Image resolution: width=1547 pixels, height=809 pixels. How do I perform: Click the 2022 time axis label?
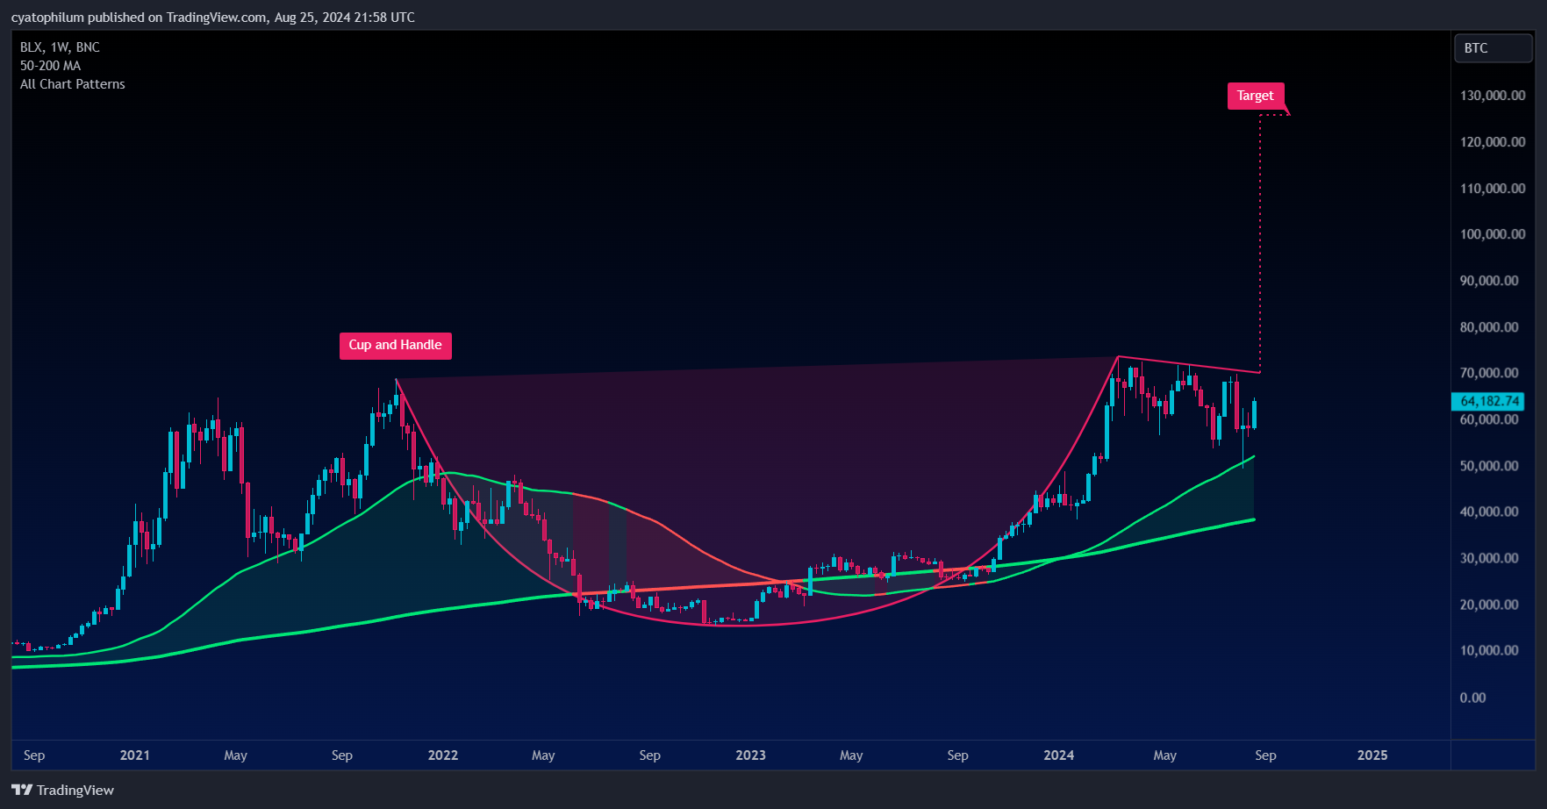click(x=442, y=755)
